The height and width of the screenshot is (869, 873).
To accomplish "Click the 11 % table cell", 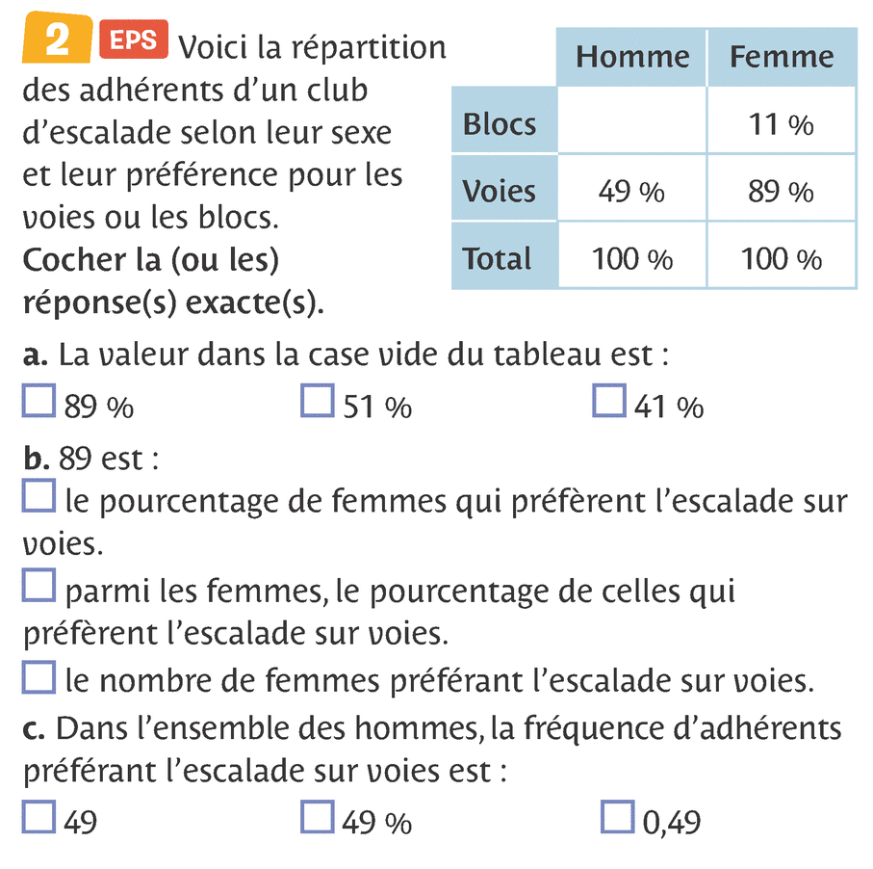I will pos(782,124).
